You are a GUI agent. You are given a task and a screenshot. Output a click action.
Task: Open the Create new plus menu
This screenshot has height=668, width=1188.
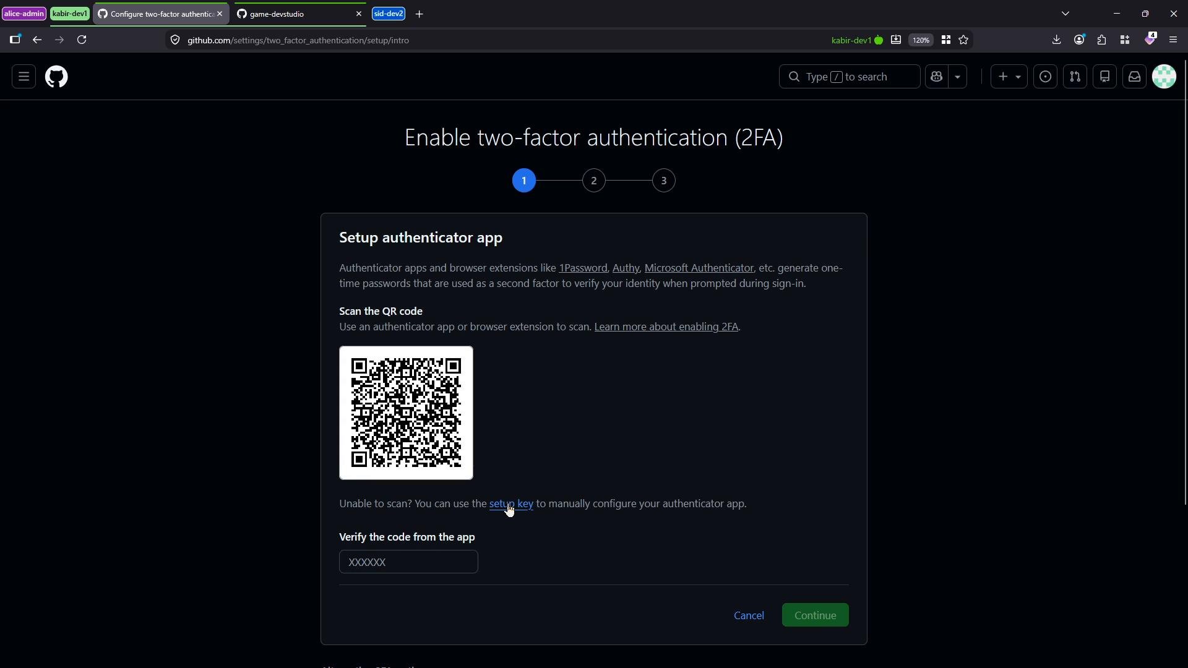click(1009, 77)
